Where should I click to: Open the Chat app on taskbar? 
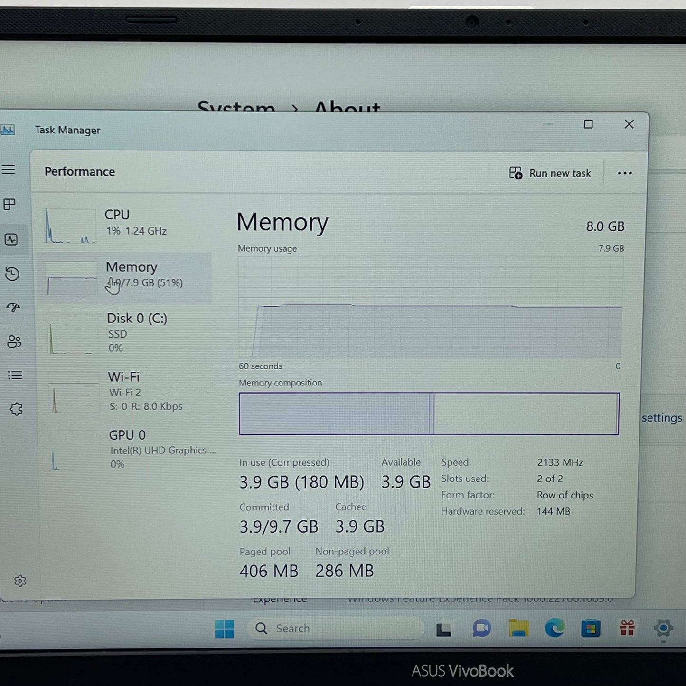[x=481, y=629]
